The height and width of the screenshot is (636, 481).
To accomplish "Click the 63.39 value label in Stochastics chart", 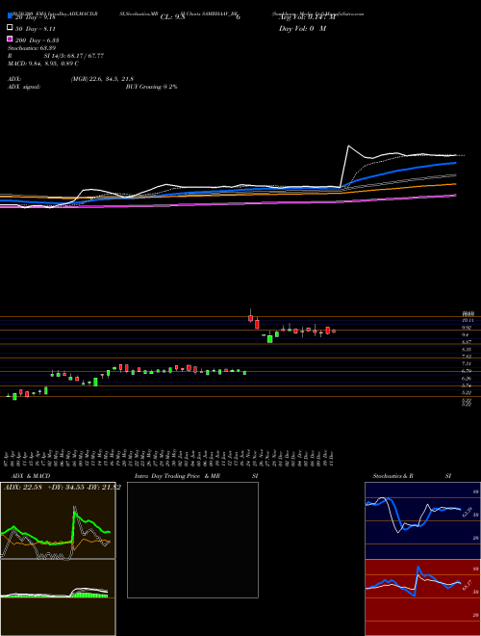I will click(468, 513).
